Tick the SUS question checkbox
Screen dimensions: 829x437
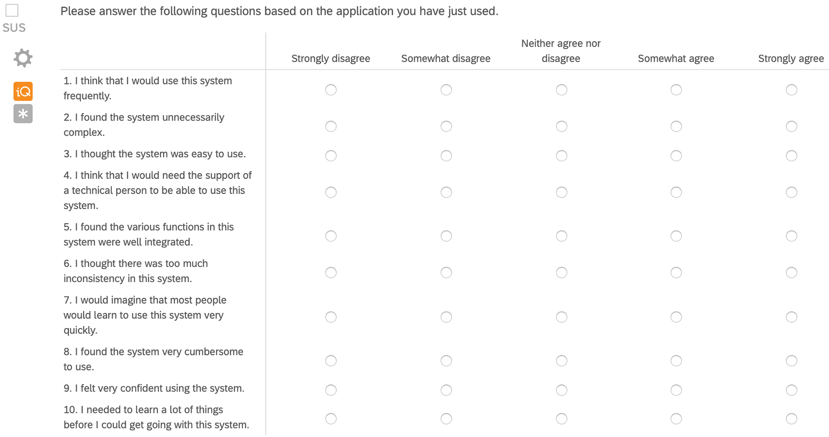[x=12, y=10]
